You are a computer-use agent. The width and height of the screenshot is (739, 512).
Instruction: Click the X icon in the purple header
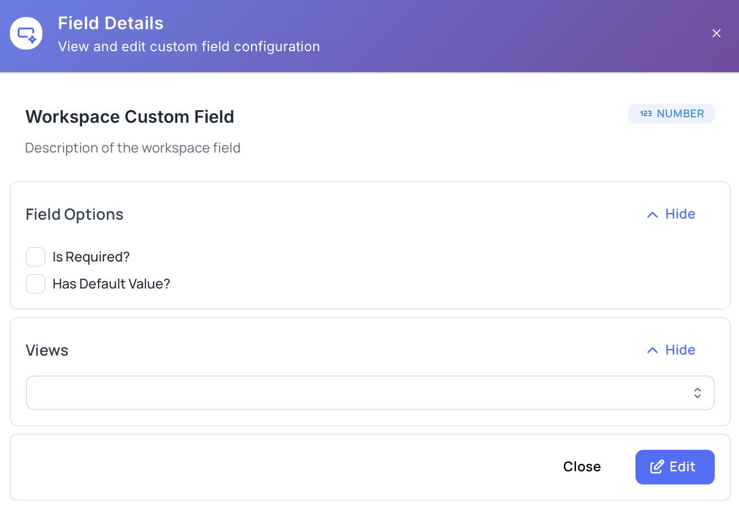tap(716, 33)
